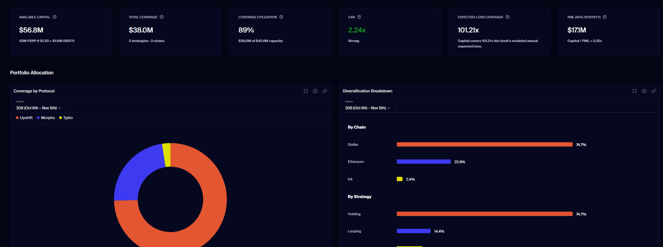The width and height of the screenshot is (663, 247).
Task: Click the By Strategy section label
Action: click(x=360, y=197)
